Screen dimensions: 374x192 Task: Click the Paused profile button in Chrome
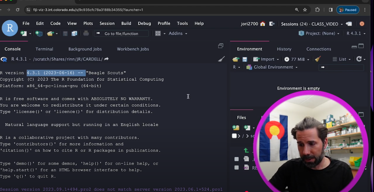(348, 10)
